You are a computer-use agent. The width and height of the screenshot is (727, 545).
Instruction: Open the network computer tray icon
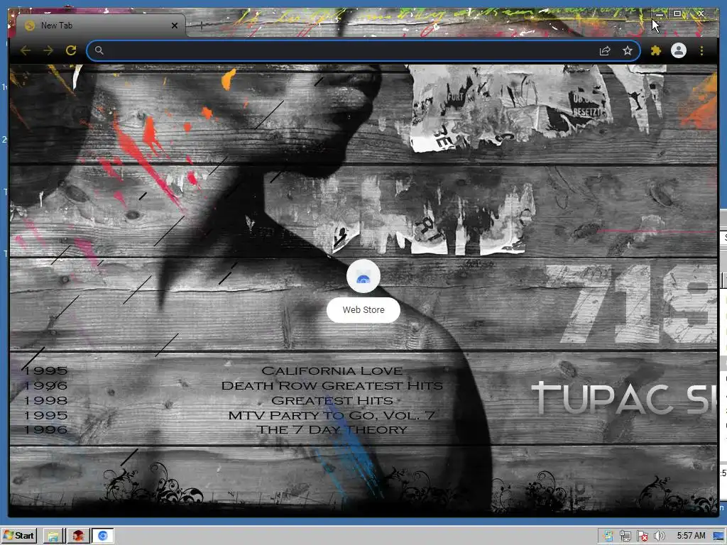click(625, 536)
